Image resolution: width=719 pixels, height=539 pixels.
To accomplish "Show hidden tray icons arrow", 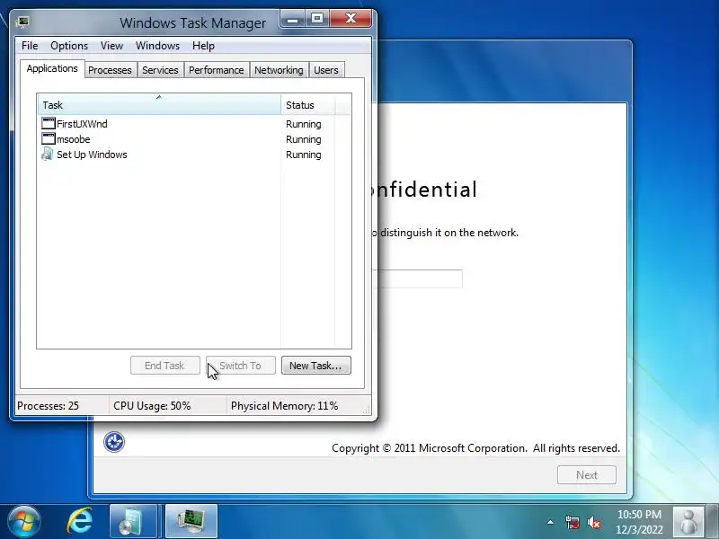I will click(x=550, y=522).
